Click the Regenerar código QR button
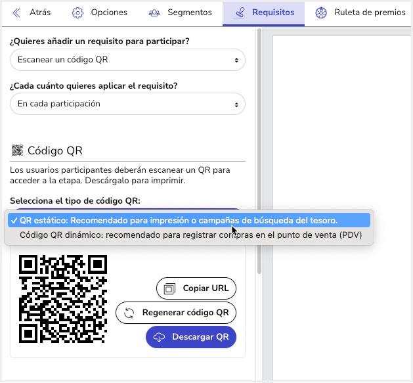 pos(176,313)
